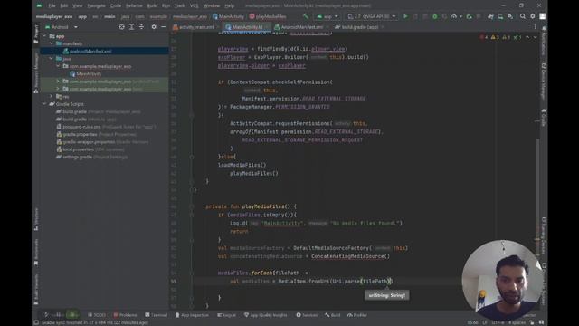
Task: Open App Quality Insights tool window
Action: 265,315
